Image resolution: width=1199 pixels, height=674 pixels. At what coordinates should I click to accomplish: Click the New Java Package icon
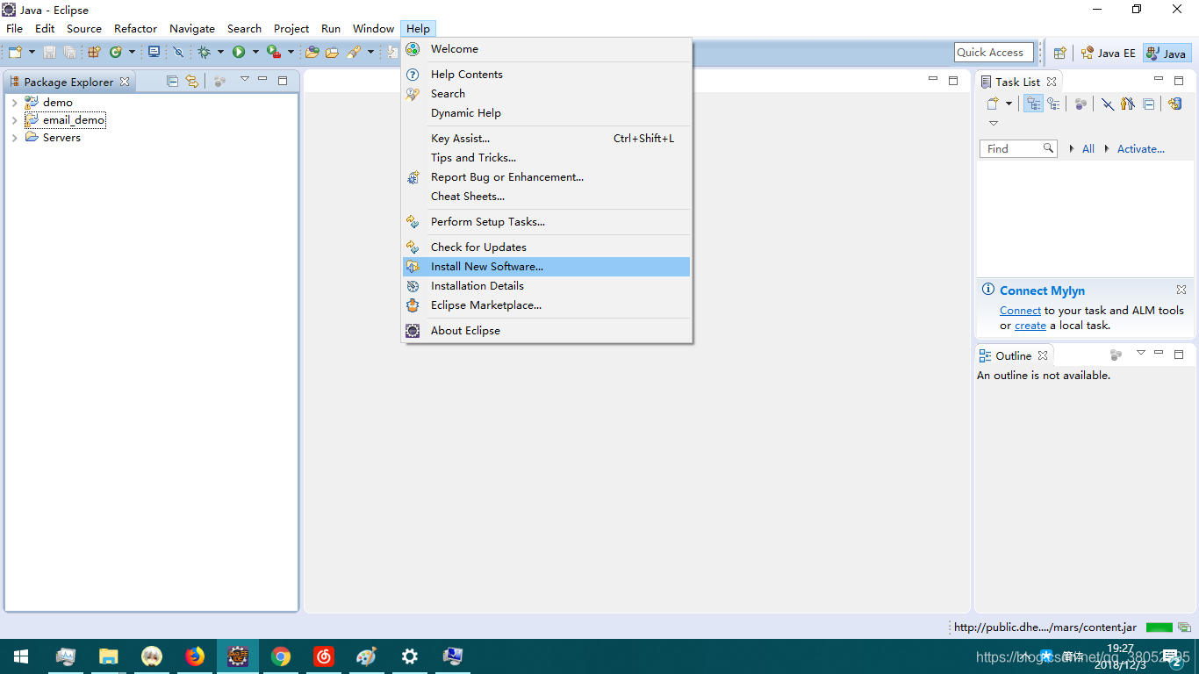tap(94, 53)
